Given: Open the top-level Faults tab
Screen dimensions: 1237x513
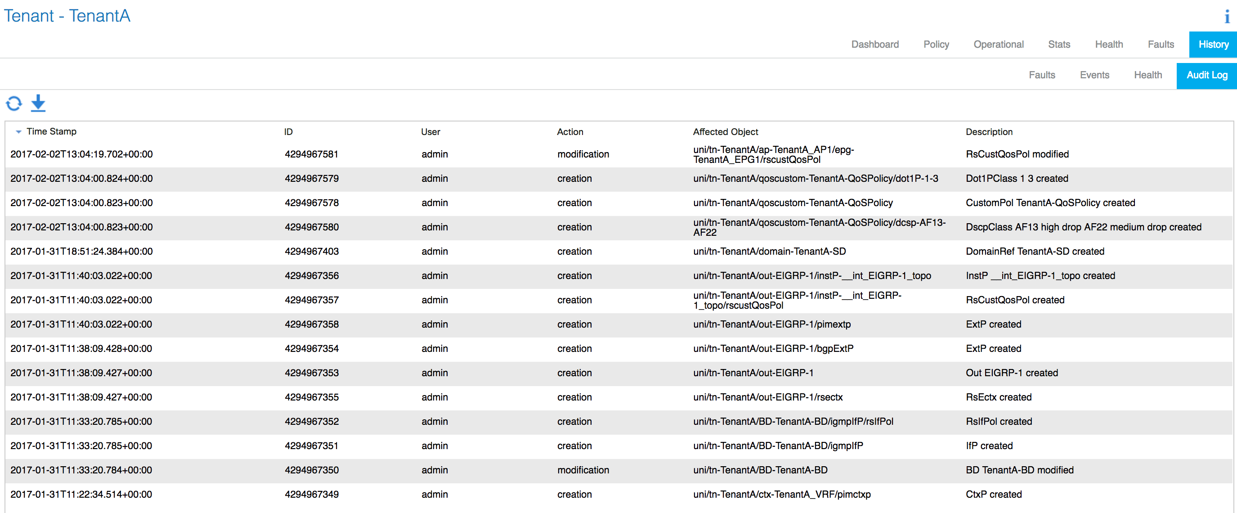Looking at the screenshot, I should (1161, 44).
